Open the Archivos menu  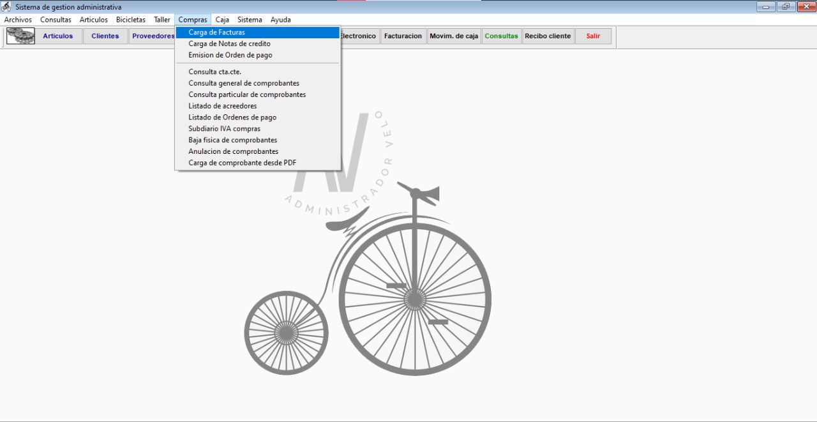18,20
